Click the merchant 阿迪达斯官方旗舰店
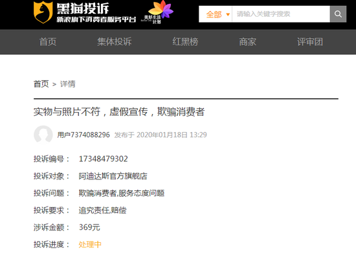This screenshot has height=257, width=356. click(113, 176)
